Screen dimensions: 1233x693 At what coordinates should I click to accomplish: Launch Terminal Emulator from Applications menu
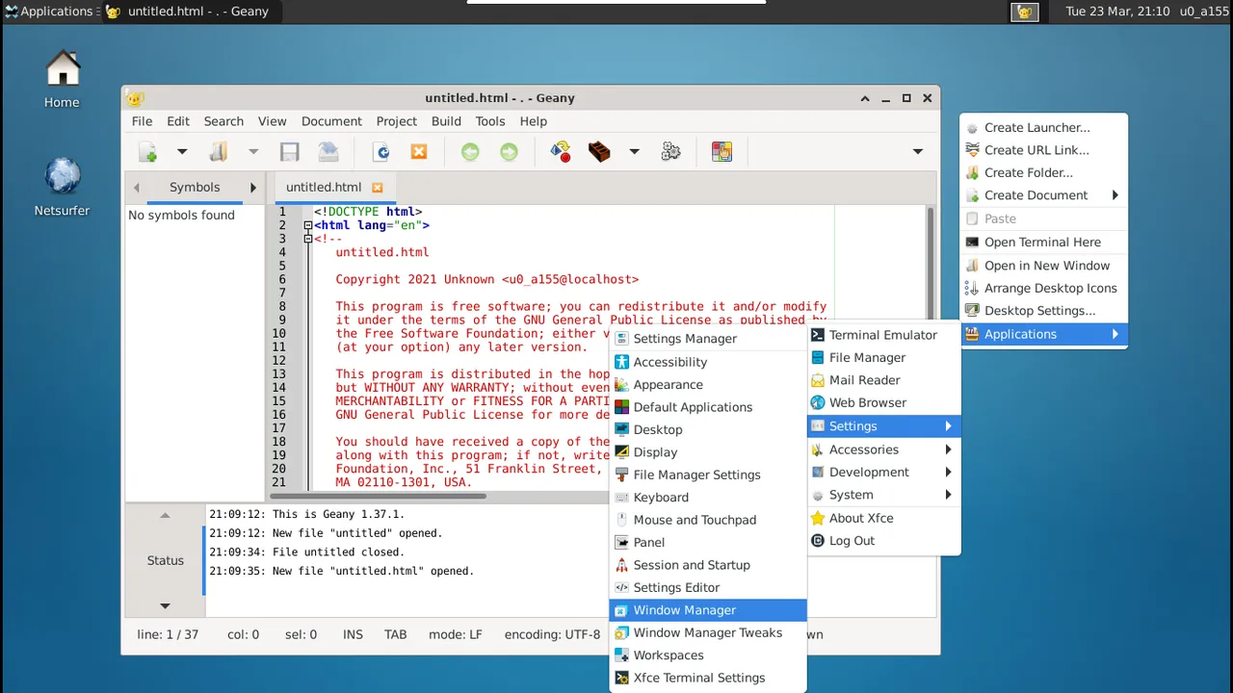point(883,335)
